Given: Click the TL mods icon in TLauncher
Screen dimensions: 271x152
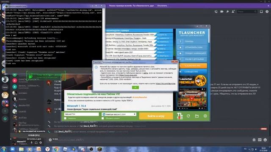Looking at the screenshot, I should point(180,116).
